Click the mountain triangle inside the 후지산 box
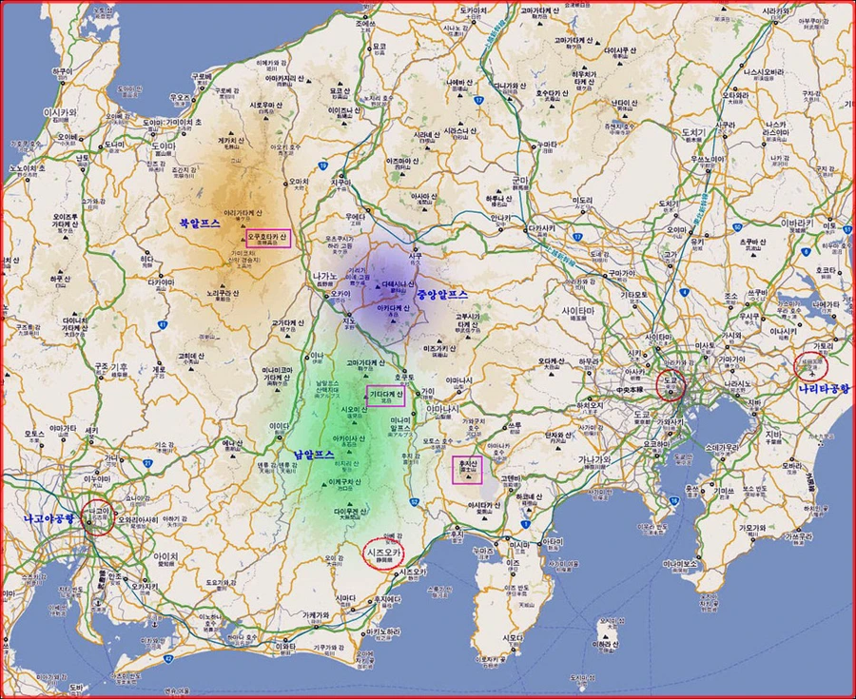856x699 pixels. click(x=469, y=476)
